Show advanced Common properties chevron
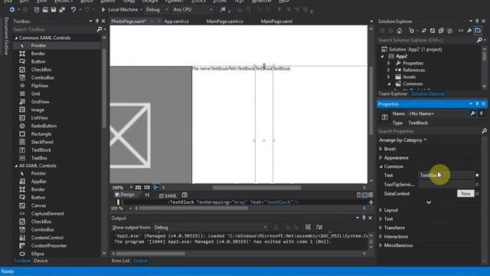 point(429,202)
